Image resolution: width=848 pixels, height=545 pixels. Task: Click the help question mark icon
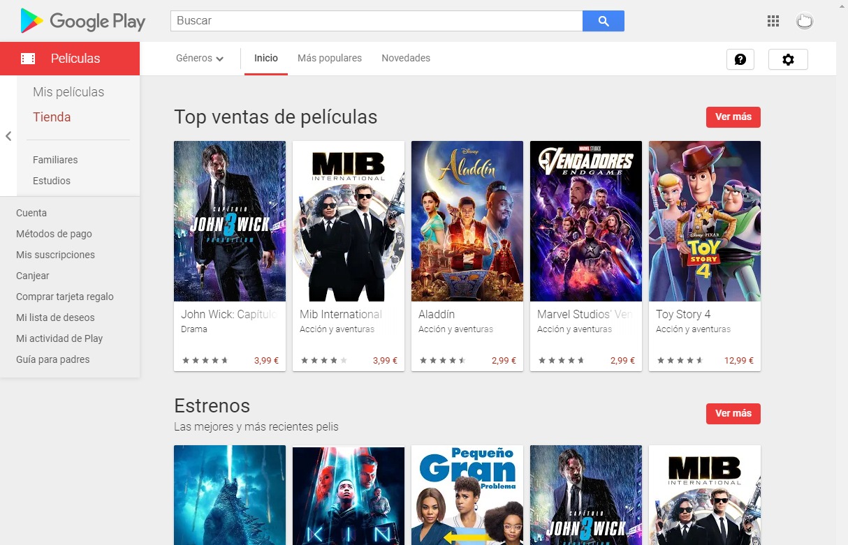[x=740, y=59]
